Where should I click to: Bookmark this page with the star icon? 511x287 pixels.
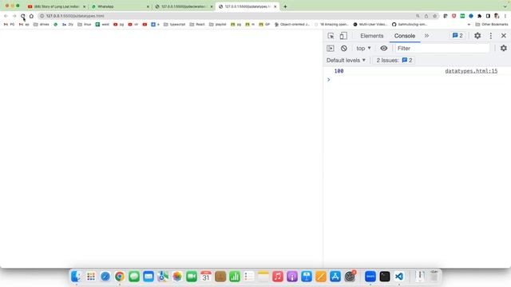pyautogui.click(x=434, y=16)
